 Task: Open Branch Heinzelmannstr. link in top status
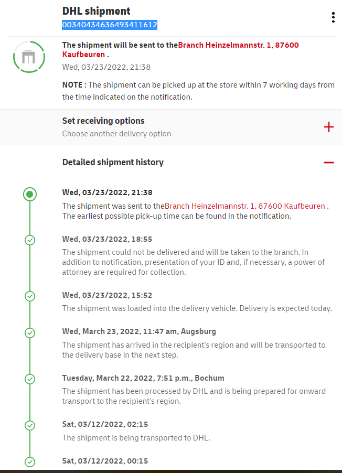(238, 45)
